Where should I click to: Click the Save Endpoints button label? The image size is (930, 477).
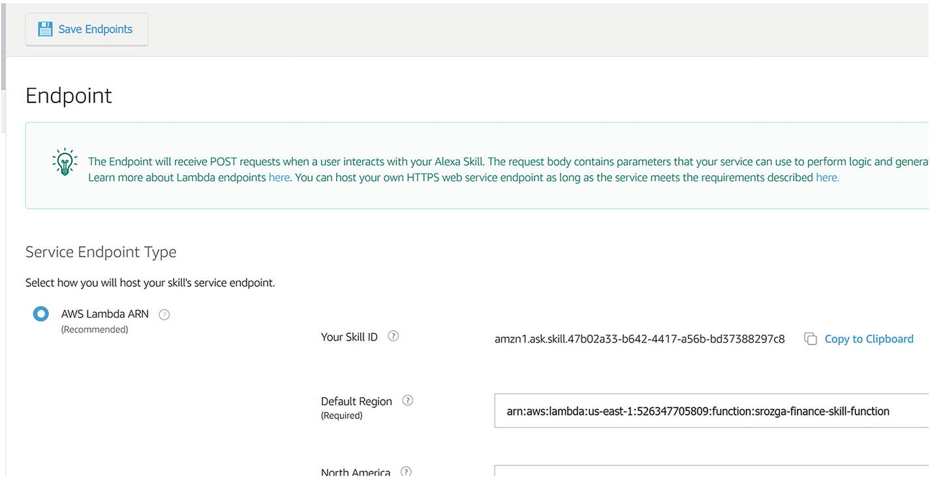click(x=95, y=29)
